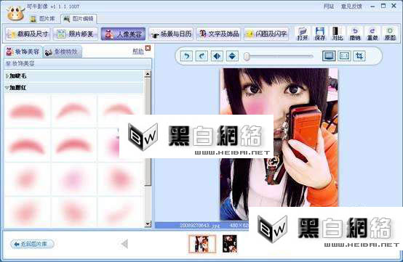The width and height of the screenshot is (403, 262).
Task: Click the 撤销 (undo) toolbar icon
Action: 355,33
